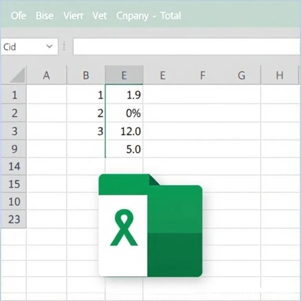
Task: Click the Cnpany - Total title
Action: 149,16
